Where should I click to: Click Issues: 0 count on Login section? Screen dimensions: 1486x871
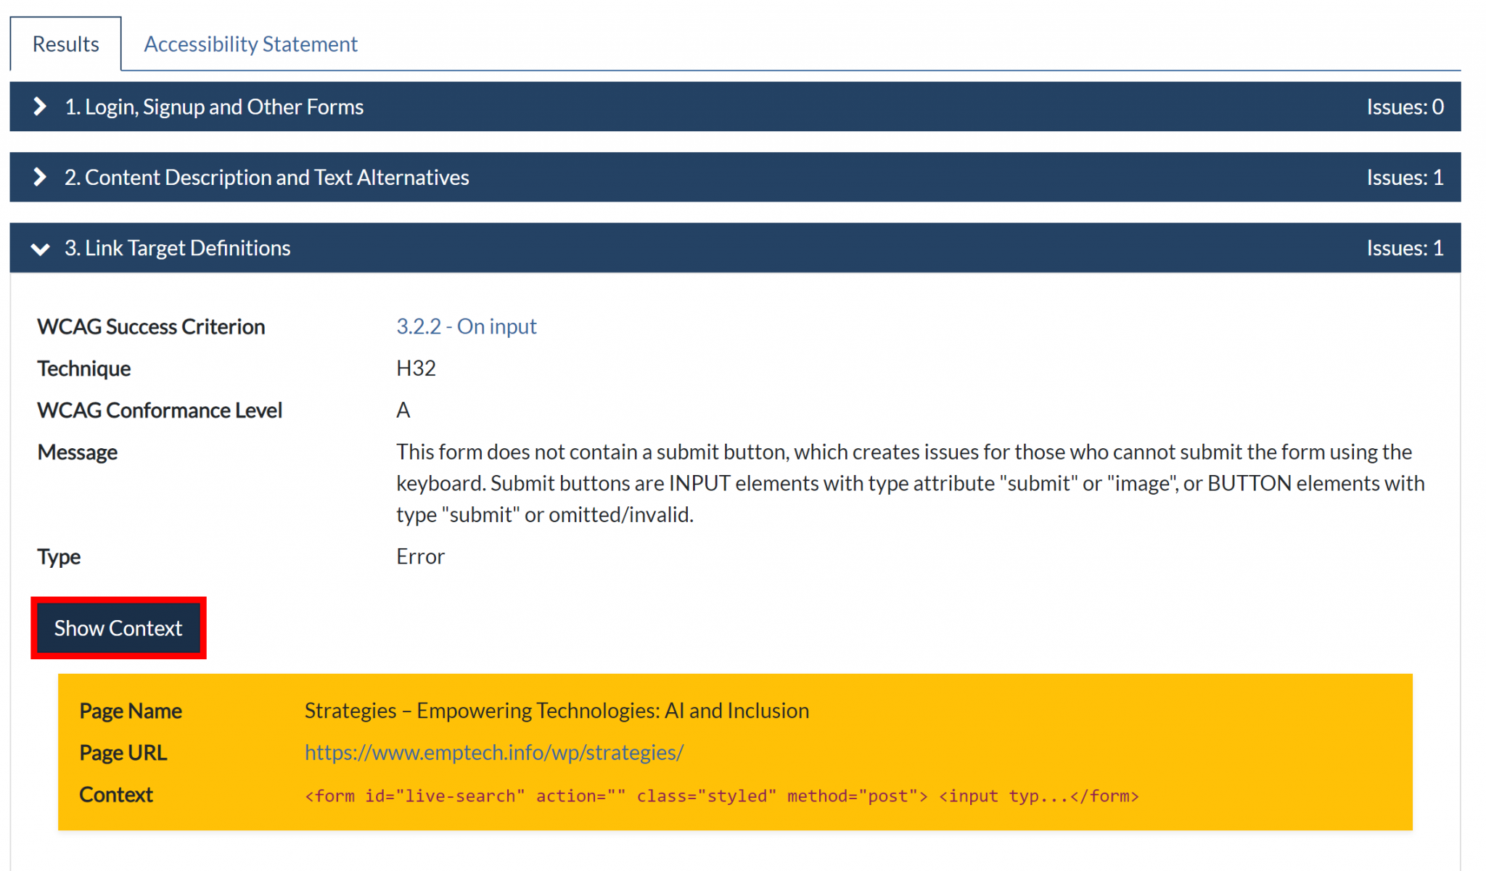click(1404, 107)
